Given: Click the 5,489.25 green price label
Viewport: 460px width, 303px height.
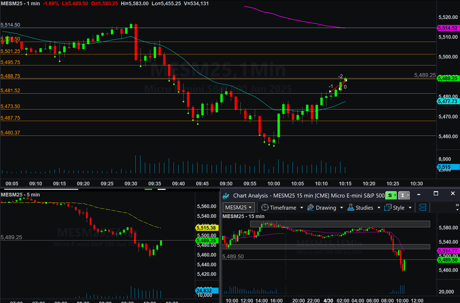Looking at the screenshot, I should coord(448,78).
